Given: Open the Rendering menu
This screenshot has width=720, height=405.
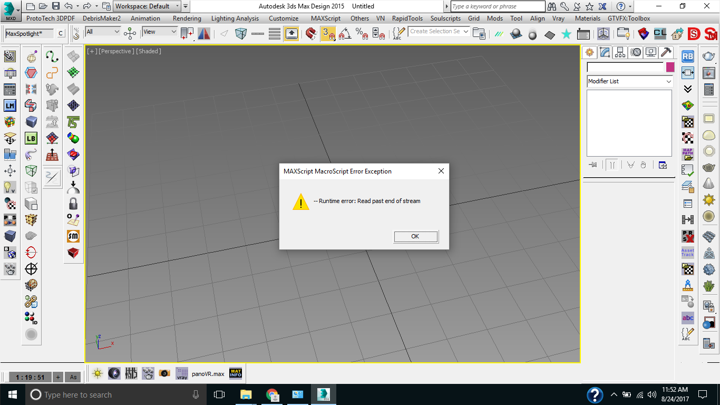Looking at the screenshot, I should pos(187,18).
